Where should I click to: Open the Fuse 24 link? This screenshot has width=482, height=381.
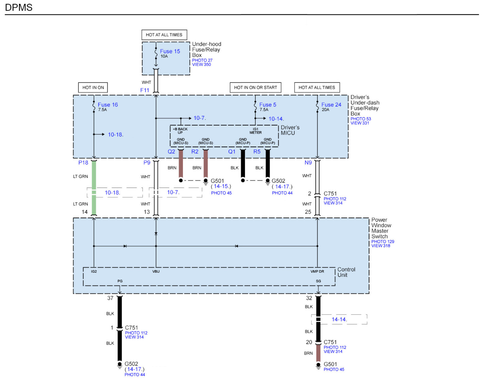(x=331, y=105)
